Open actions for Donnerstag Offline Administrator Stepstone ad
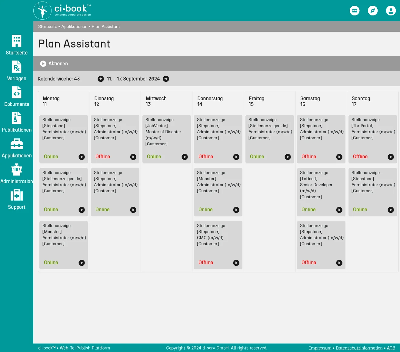The width and height of the screenshot is (400, 352). 236,157
